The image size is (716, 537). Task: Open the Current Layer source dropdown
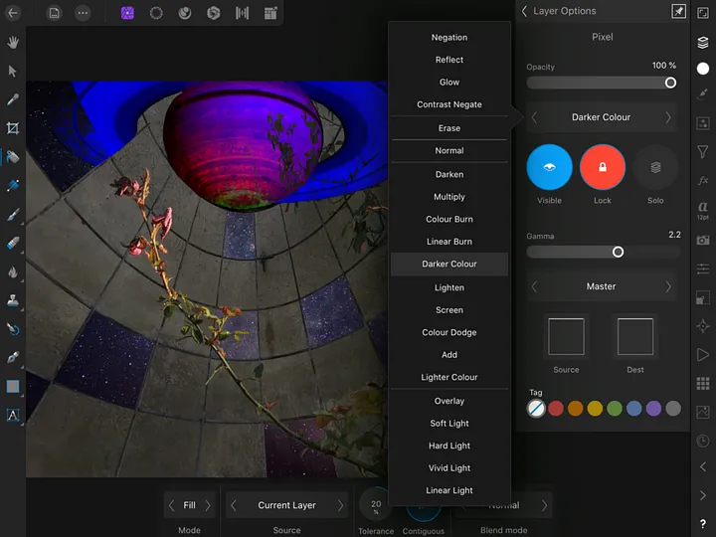coord(286,505)
